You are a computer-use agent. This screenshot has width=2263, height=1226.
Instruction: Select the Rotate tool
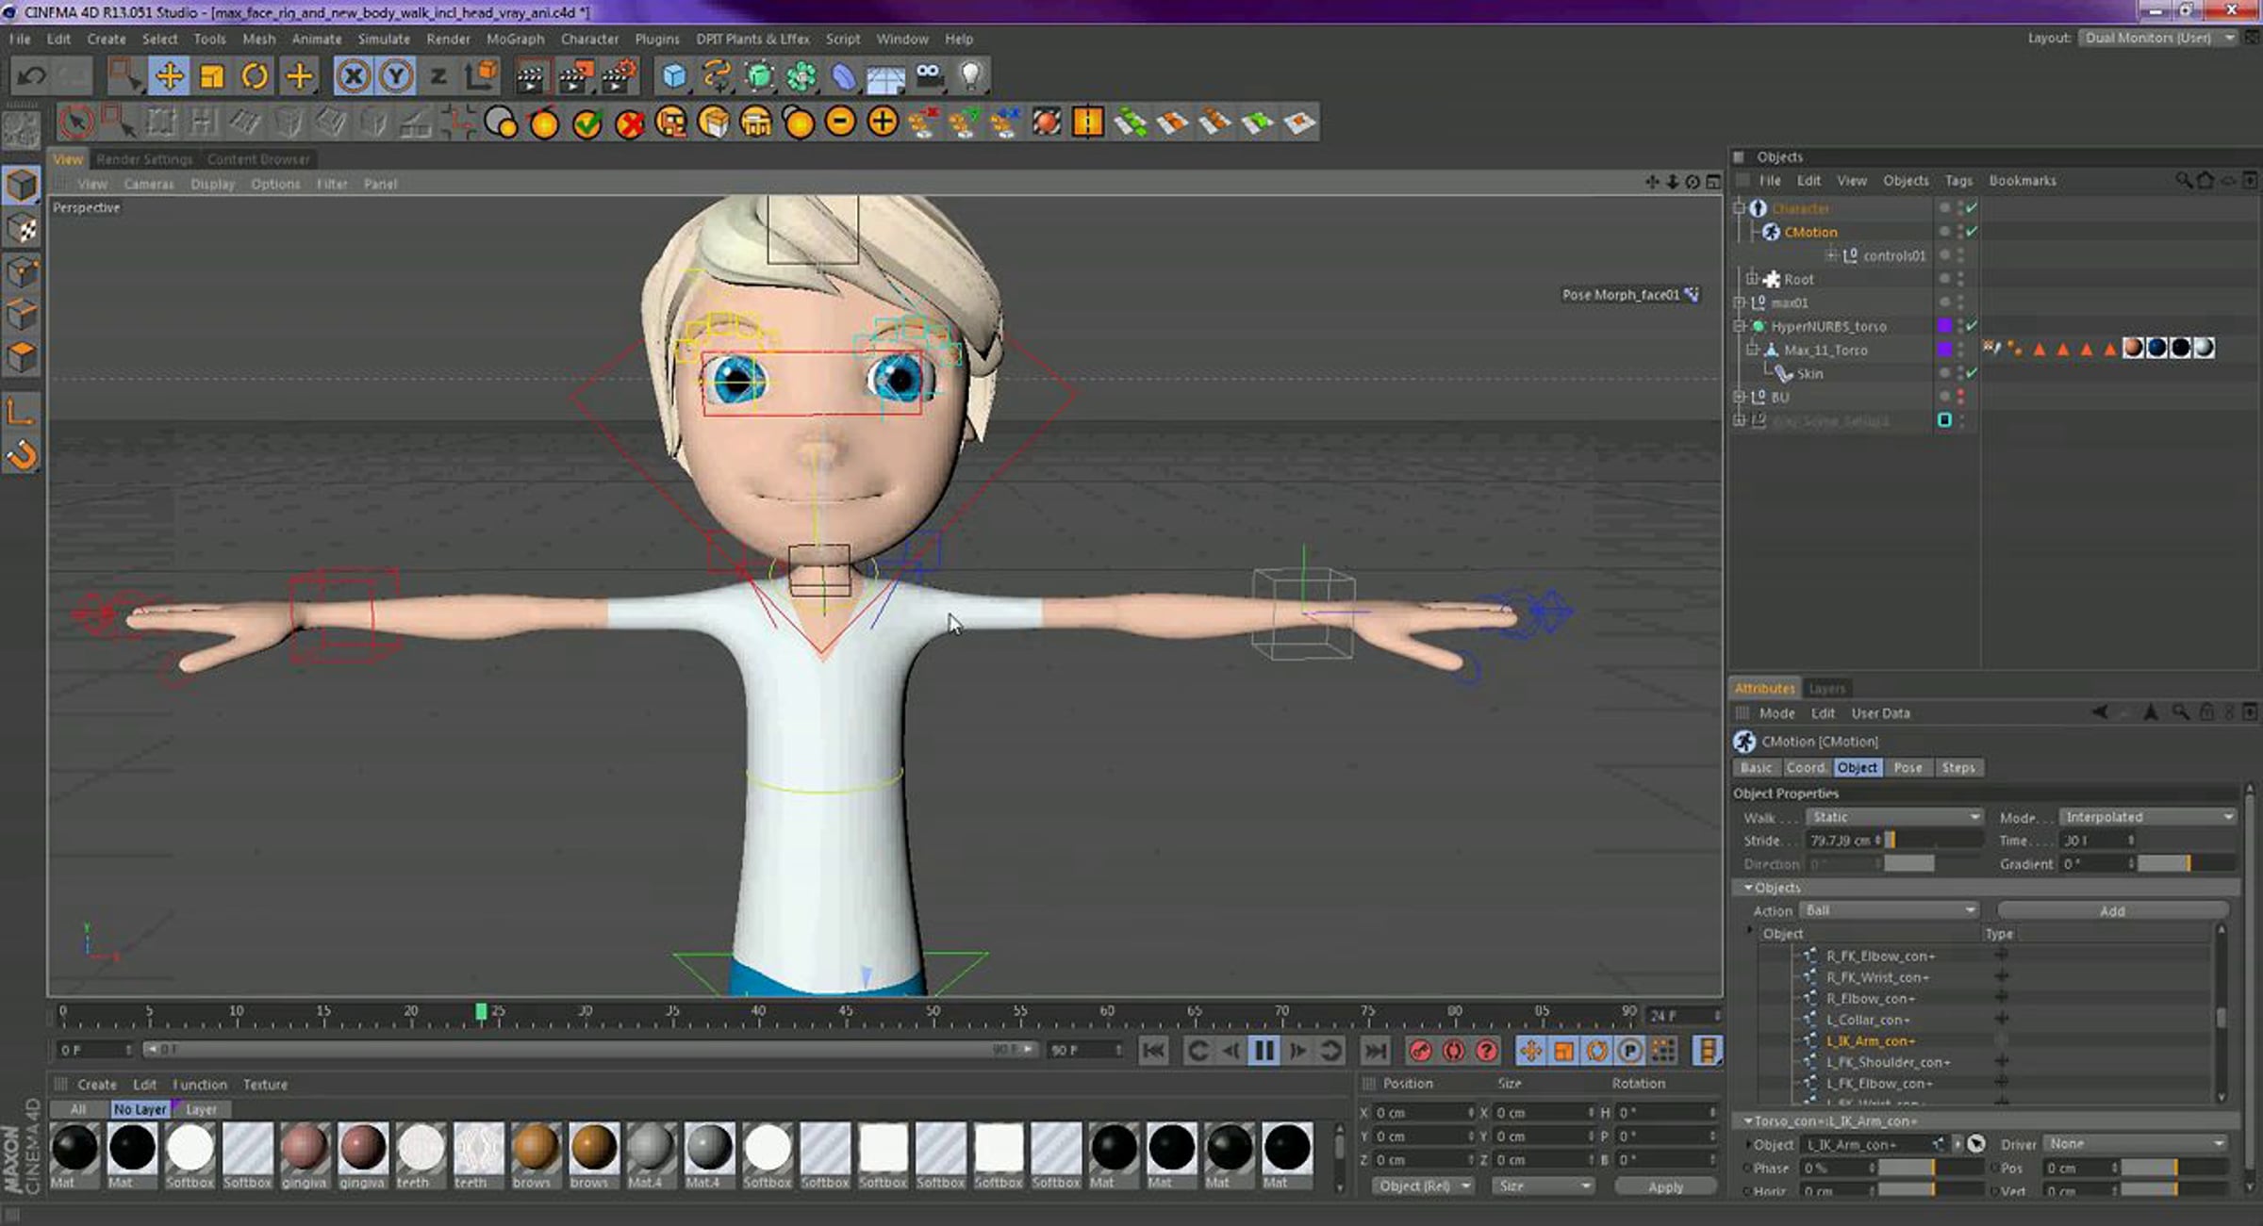(x=255, y=76)
